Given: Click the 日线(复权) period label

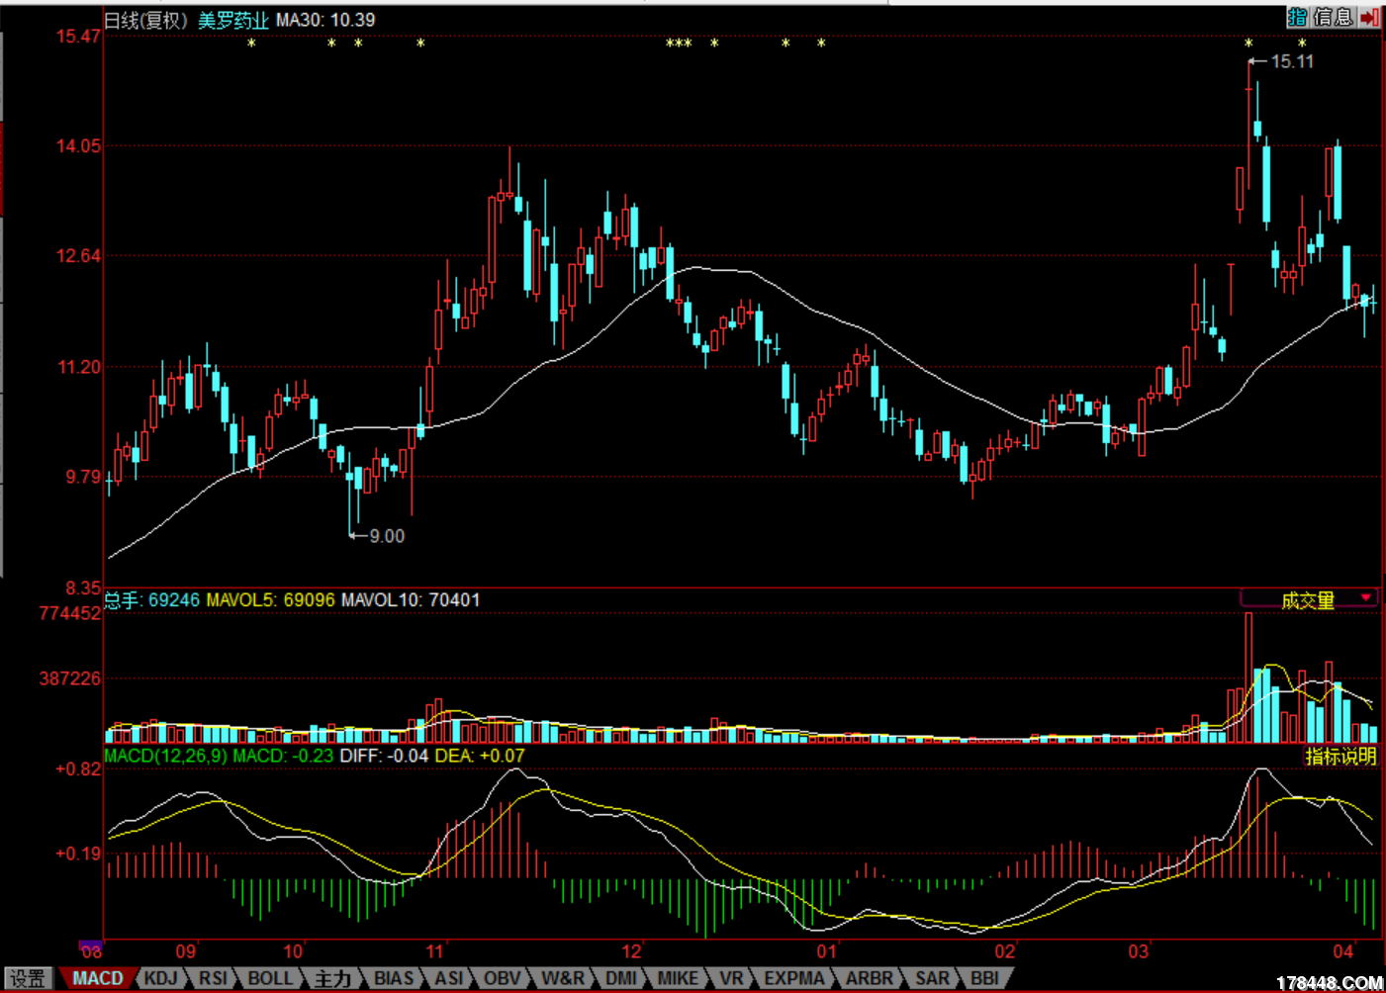Looking at the screenshot, I should click(146, 20).
